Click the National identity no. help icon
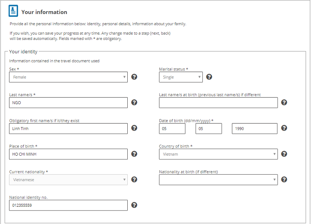311x224 pixels. [x=134, y=205]
